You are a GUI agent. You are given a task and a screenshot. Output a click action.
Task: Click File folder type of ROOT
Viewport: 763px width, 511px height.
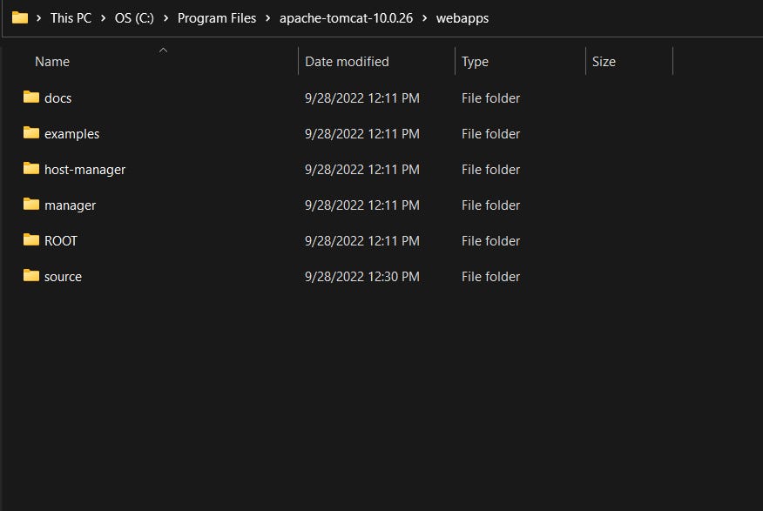tap(491, 241)
